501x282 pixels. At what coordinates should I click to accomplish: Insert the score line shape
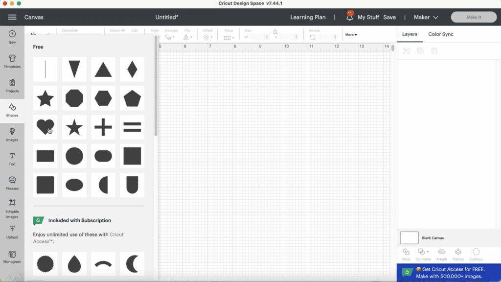(x=45, y=70)
